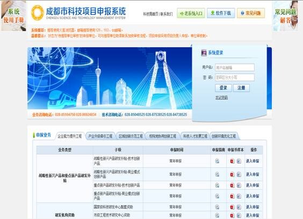Open the 系统使用手册 banner image
303x219 pixels.
coord(13,16)
